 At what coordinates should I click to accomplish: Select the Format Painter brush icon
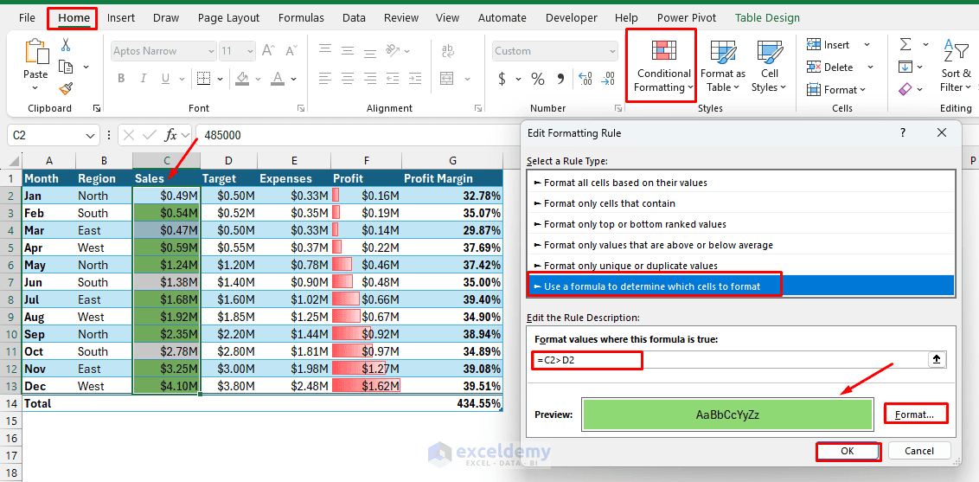coord(66,88)
